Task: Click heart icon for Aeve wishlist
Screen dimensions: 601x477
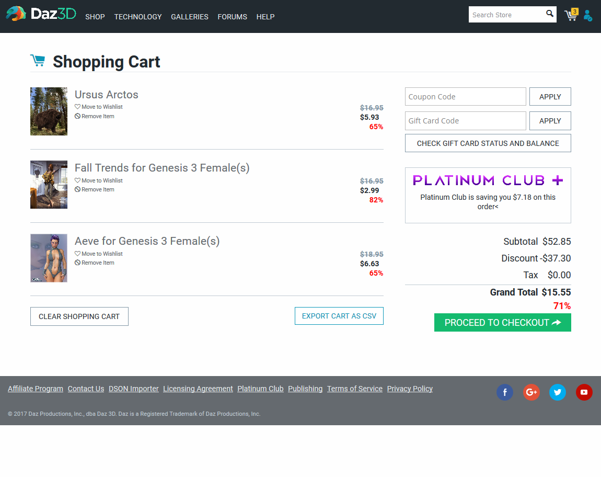Action: point(77,254)
